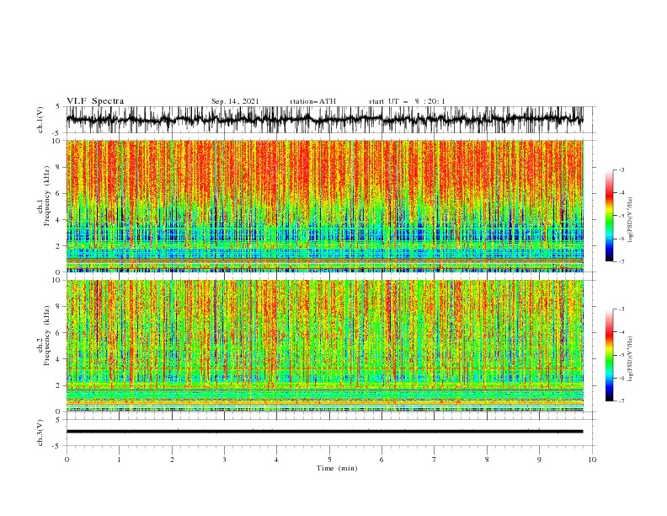Click the lower ch.2 PSD color bar
667x516 pixels.
[x=609, y=355]
